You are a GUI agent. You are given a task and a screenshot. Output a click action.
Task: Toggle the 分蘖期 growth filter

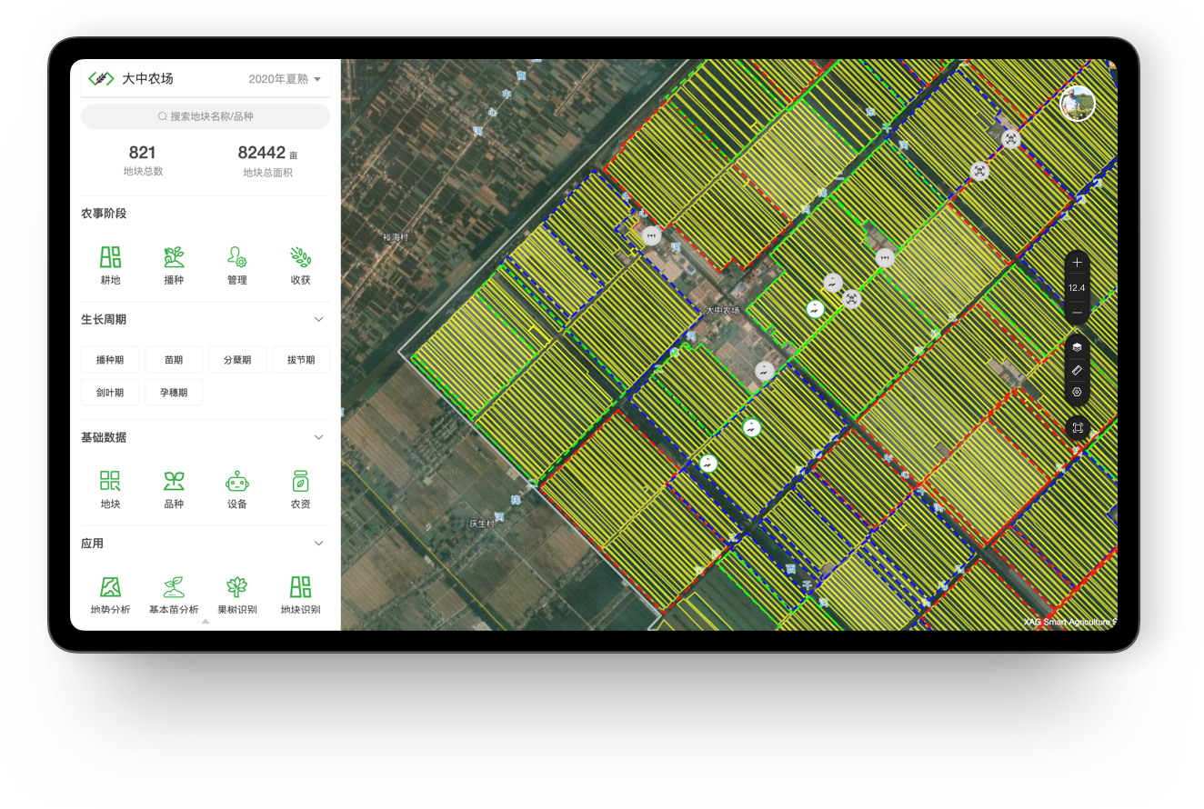pos(237,360)
